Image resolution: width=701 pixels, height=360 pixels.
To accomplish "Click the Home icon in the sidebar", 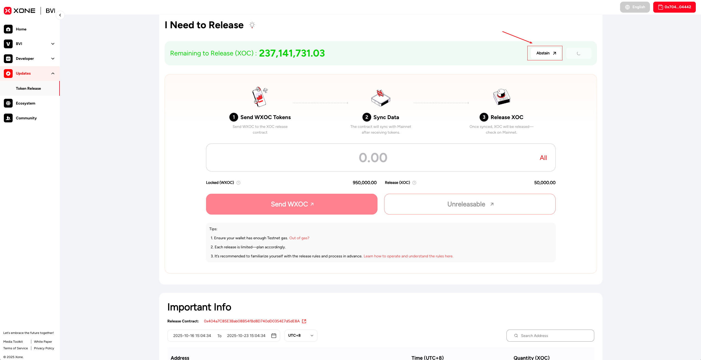I will pyautogui.click(x=8, y=29).
